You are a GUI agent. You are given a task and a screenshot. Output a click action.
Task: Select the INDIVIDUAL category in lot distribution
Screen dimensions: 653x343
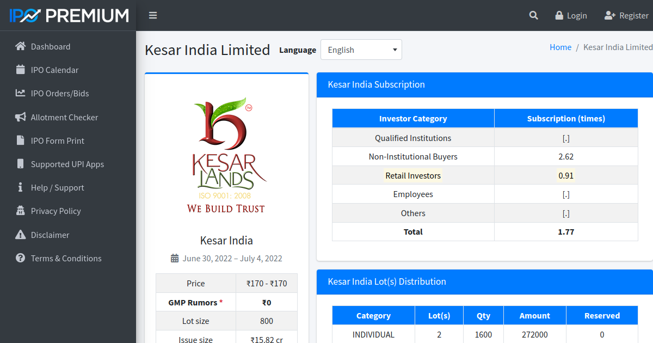pyautogui.click(x=373, y=334)
